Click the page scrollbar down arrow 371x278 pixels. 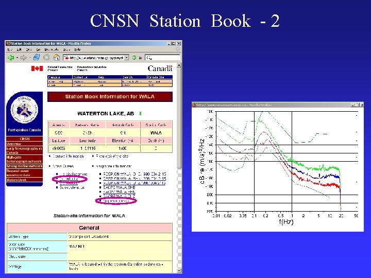point(179,271)
